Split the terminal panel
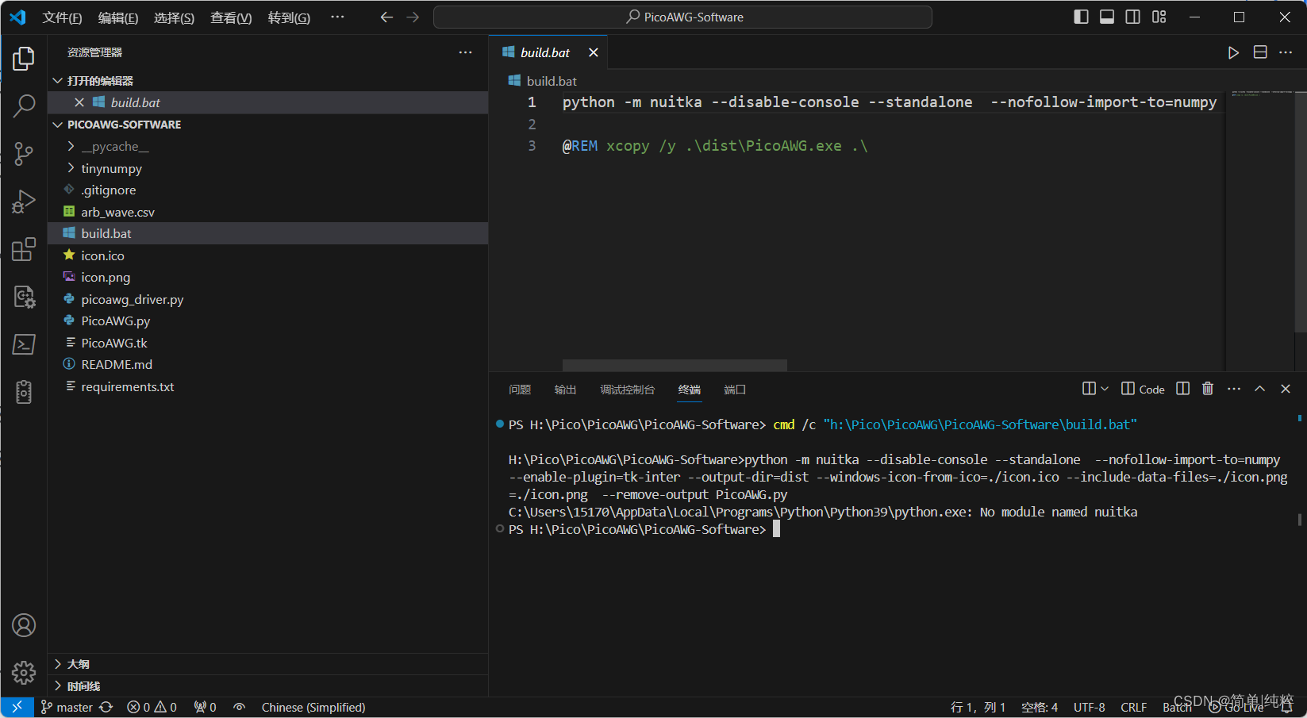This screenshot has width=1307, height=718. tap(1182, 389)
